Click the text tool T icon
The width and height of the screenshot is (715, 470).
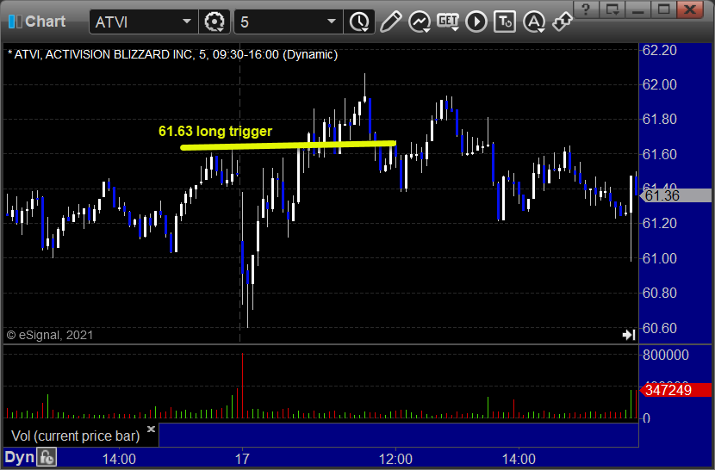pos(505,22)
